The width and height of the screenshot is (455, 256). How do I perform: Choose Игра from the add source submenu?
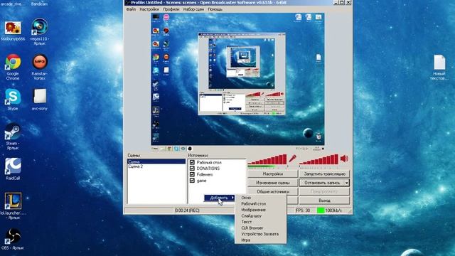click(x=260, y=240)
